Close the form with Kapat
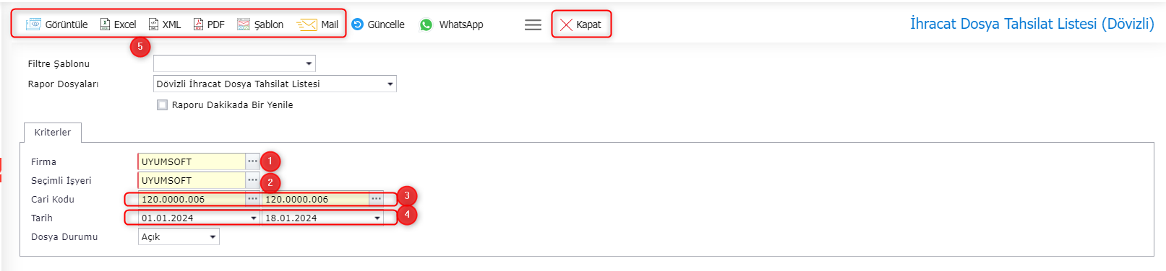 [581, 25]
